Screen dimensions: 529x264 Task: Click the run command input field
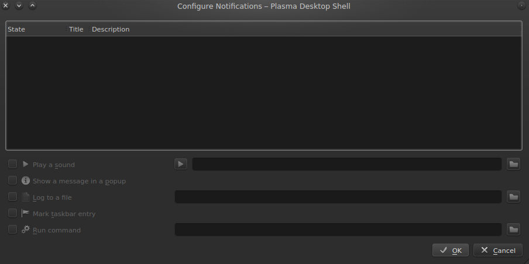pyautogui.click(x=338, y=230)
